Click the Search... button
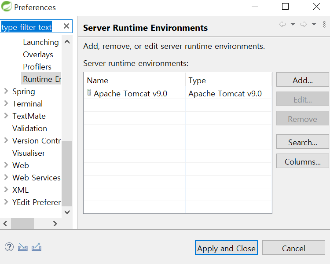Screen dimensions: 330x264 [302, 142]
